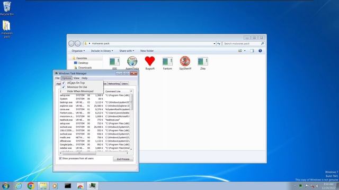Select the Bugsoft heart icon

(x=150, y=63)
